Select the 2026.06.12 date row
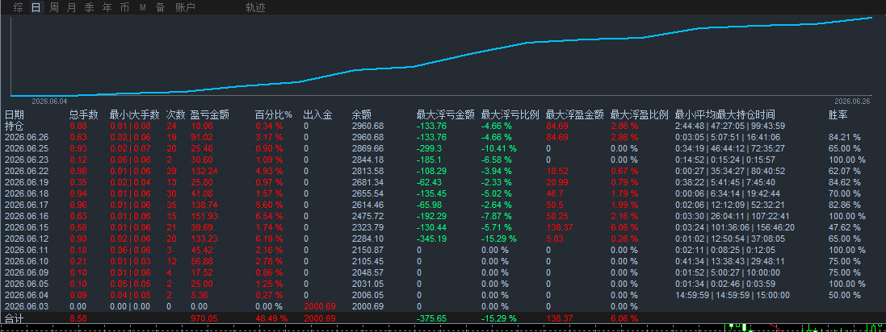 tap(27, 239)
